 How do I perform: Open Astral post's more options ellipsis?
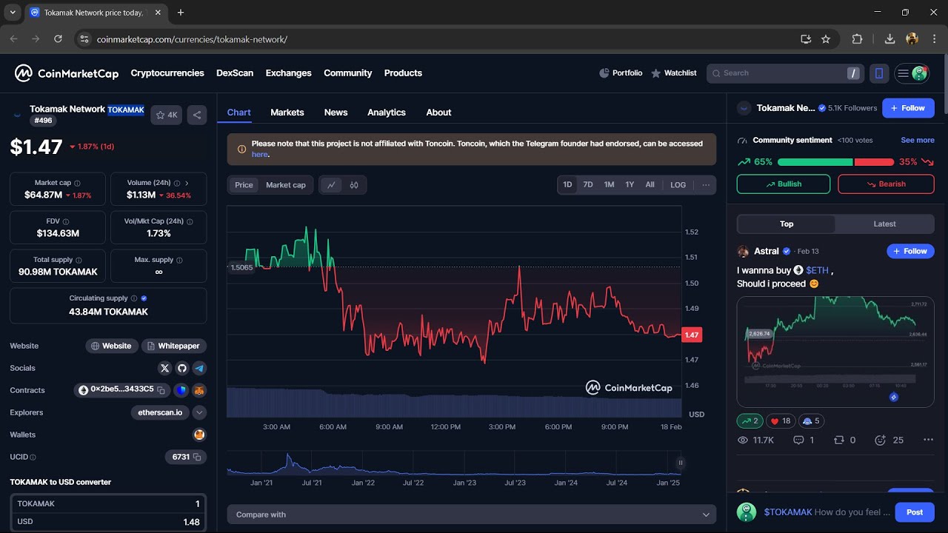pyautogui.click(x=928, y=440)
